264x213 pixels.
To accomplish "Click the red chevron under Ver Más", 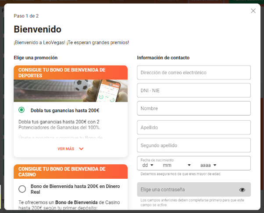I will (81, 149).
